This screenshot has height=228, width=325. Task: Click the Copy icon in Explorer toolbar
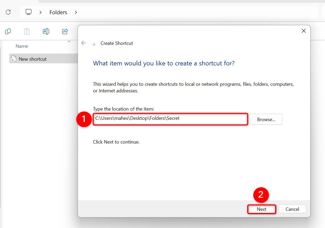coord(8,31)
